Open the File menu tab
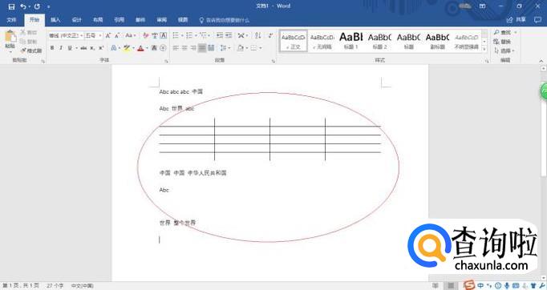Viewport: 547px width, 290px height. coord(11,20)
